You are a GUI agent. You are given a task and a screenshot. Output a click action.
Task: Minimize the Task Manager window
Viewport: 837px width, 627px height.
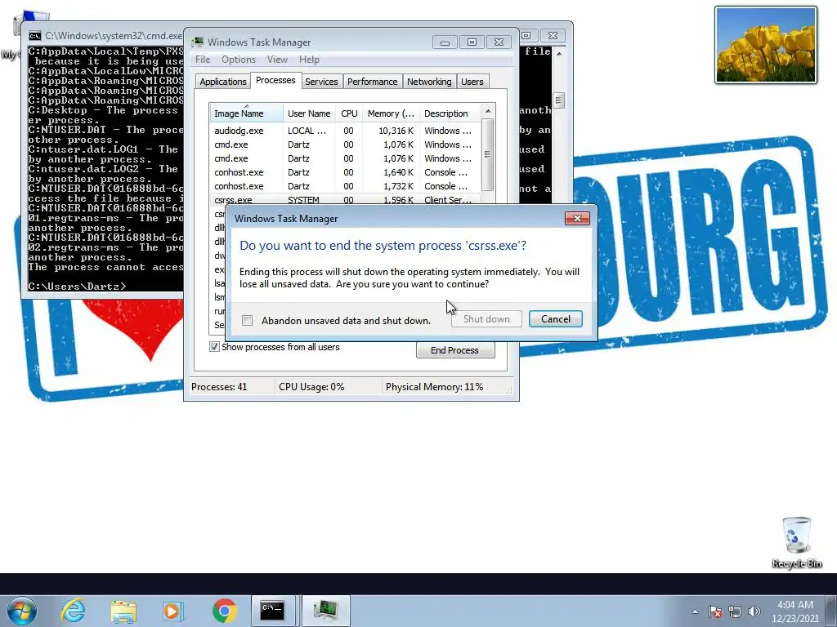click(445, 42)
